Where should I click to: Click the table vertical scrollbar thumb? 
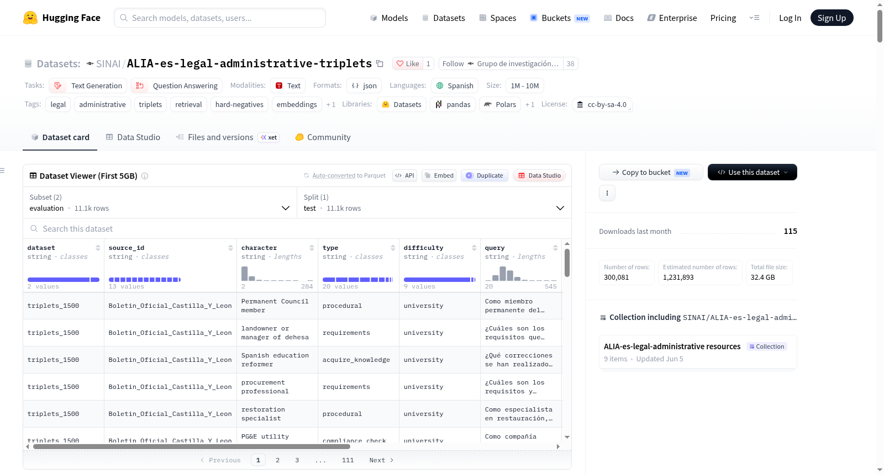click(x=567, y=263)
